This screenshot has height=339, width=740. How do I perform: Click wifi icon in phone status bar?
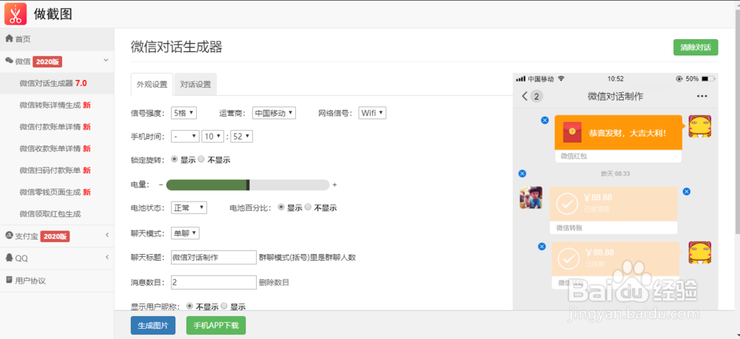(x=561, y=78)
